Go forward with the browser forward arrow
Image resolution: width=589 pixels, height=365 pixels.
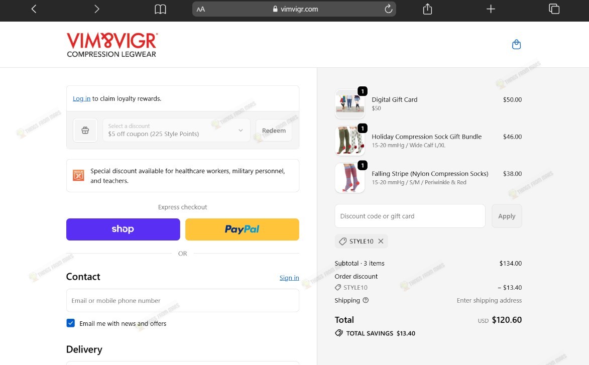click(96, 9)
